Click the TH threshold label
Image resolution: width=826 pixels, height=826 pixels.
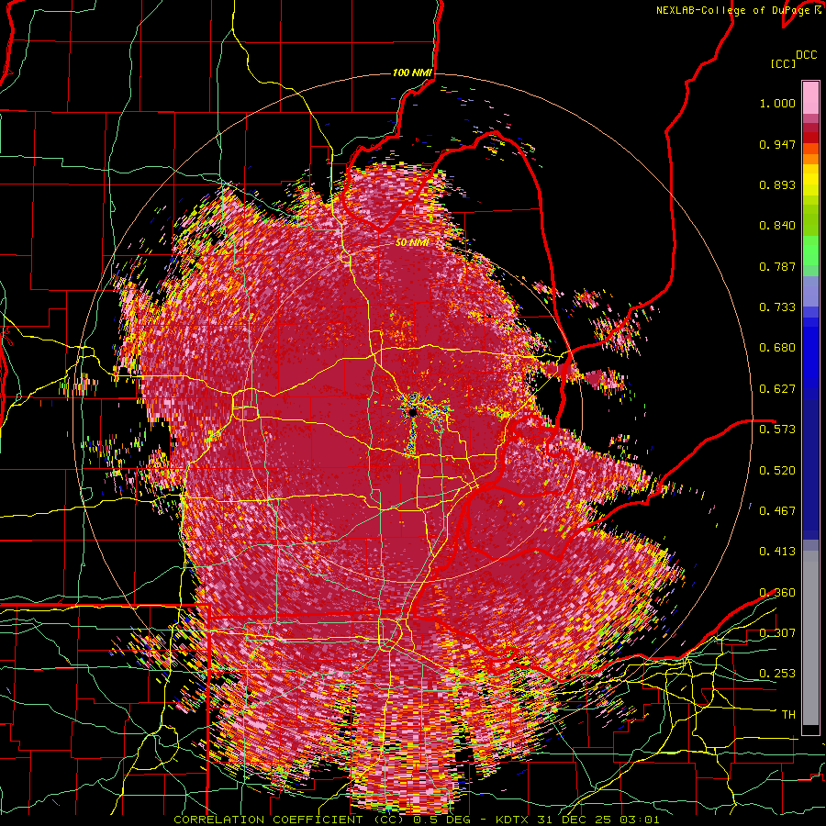click(788, 714)
